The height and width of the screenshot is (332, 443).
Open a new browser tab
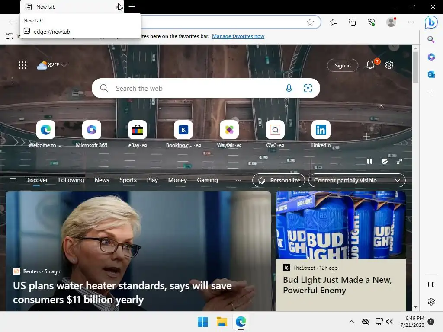[x=132, y=7]
